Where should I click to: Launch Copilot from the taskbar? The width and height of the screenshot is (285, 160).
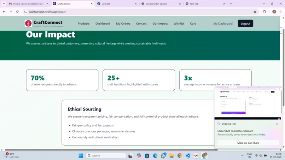pyautogui.click(x=139, y=156)
